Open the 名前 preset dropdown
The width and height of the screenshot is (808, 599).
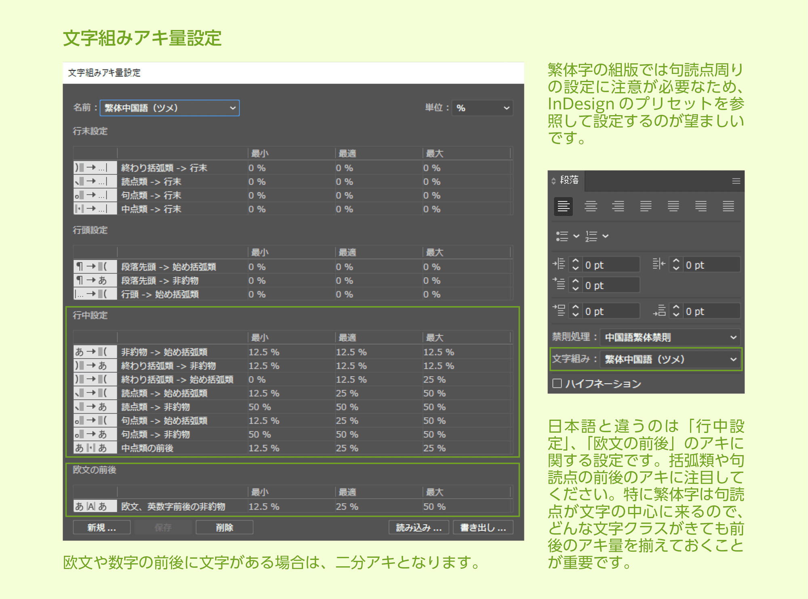point(170,108)
